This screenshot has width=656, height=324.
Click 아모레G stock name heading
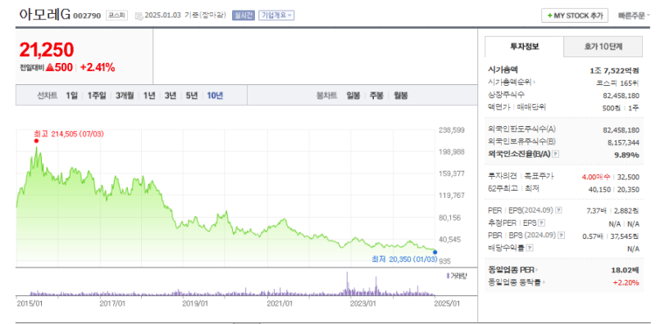45,14
